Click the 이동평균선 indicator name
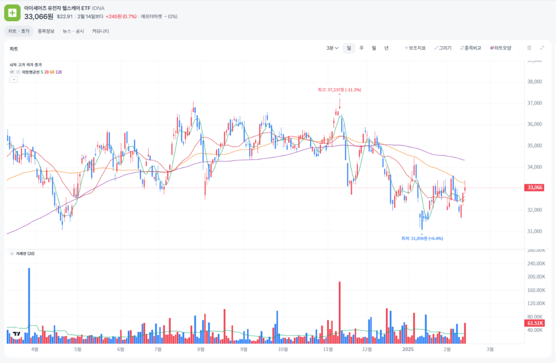 point(31,72)
